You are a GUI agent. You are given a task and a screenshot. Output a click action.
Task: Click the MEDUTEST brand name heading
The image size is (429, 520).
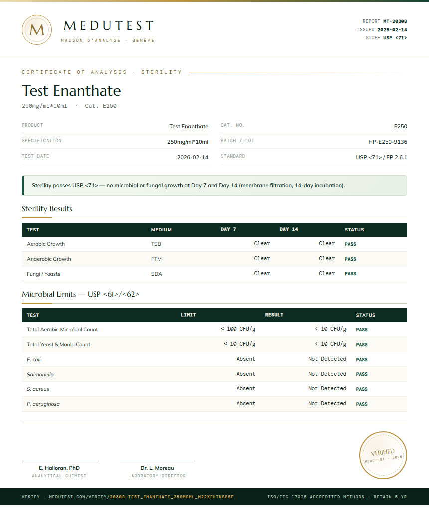tap(108, 26)
